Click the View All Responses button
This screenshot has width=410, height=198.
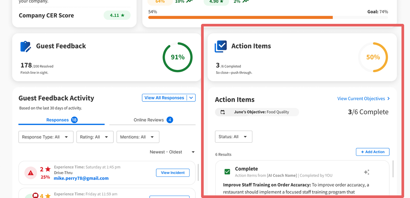164,98
